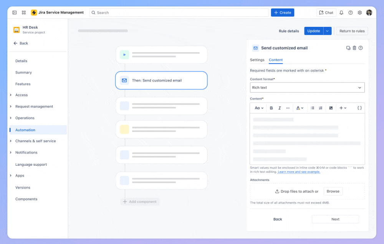Open the settings gear icon
This screenshot has width=384, height=244.
pyautogui.click(x=360, y=13)
